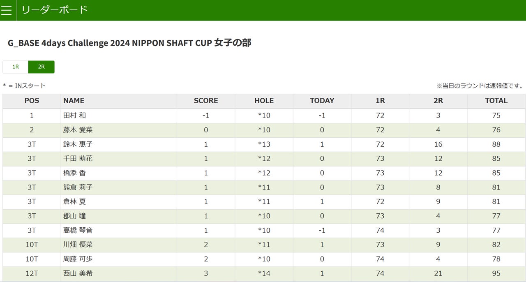Click the SCORE column header
Screen dimensions: 526x282
(x=206, y=101)
